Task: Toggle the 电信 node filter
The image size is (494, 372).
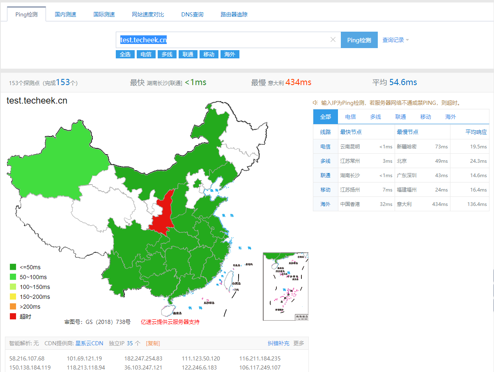Action: (x=146, y=54)
